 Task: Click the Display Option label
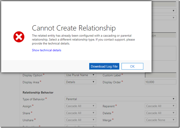tap(32, 75)
